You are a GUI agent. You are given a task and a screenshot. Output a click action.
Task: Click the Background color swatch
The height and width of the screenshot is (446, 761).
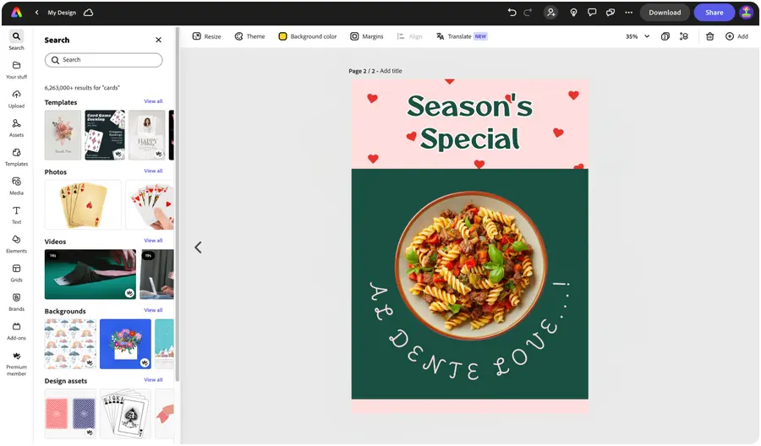pos(282,36)
